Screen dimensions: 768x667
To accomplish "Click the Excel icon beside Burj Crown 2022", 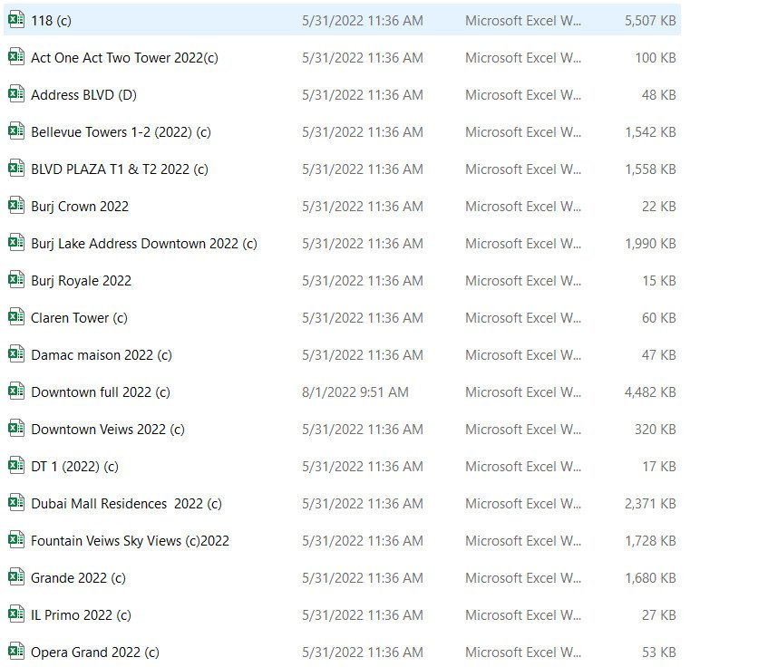I will point(16,206).
